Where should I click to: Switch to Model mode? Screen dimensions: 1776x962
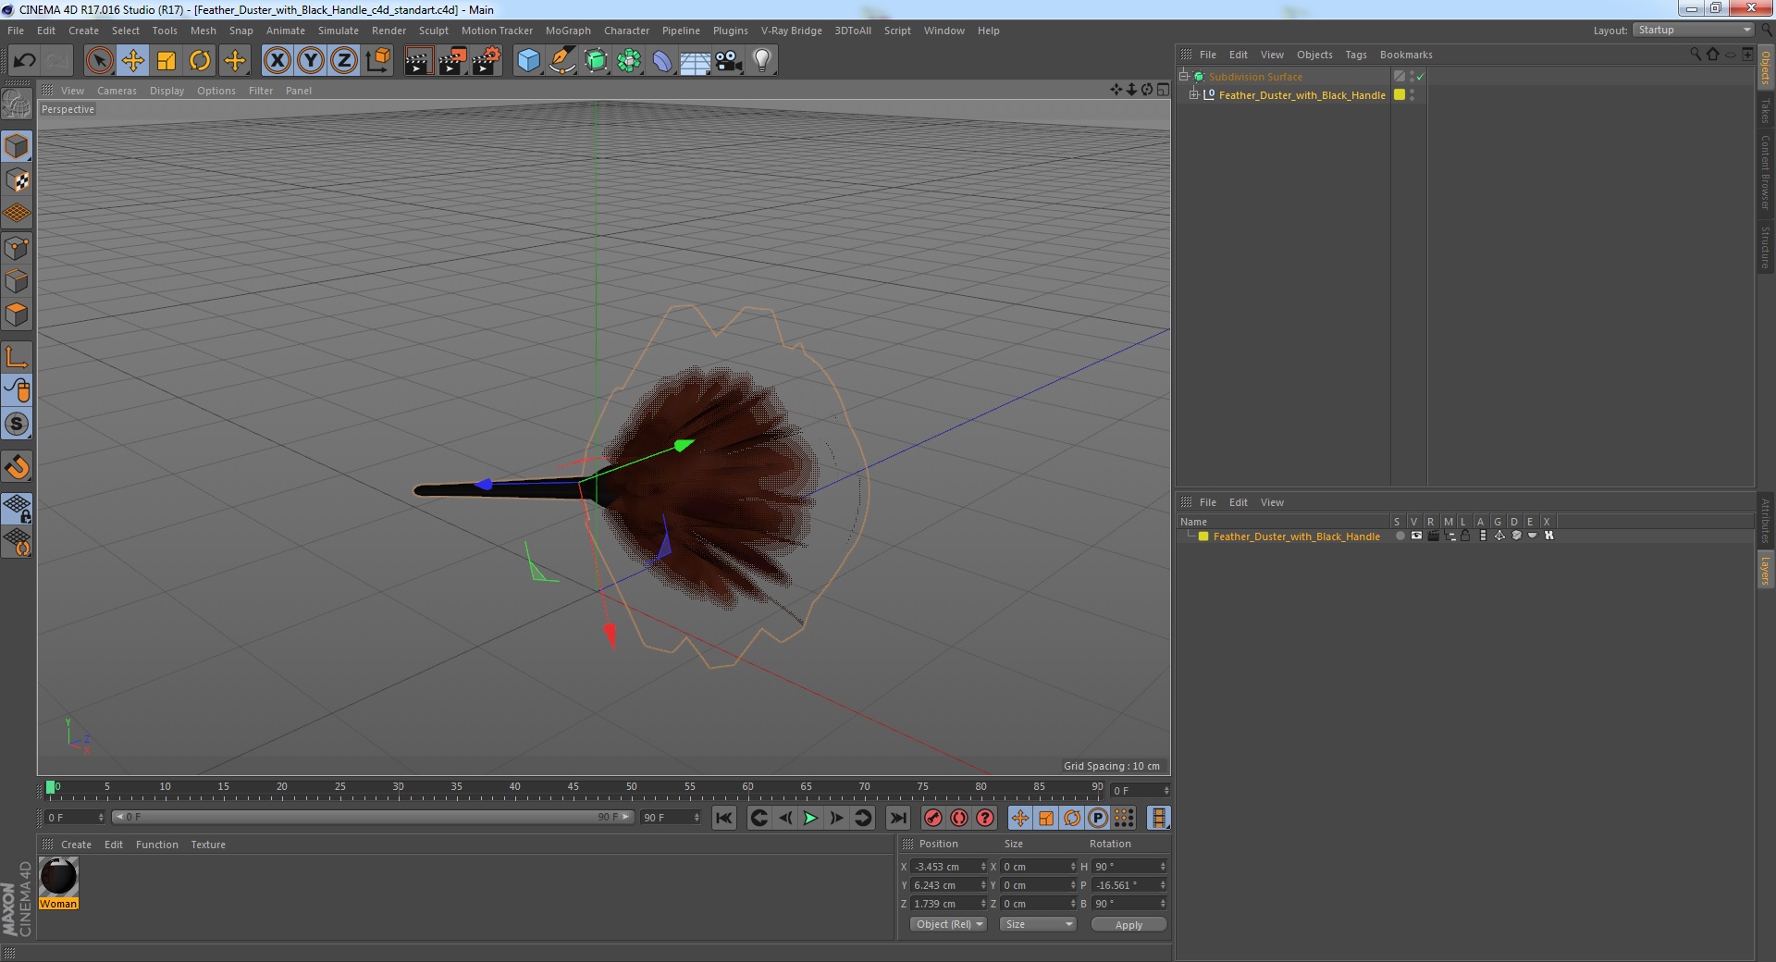[x=17, y=146]
